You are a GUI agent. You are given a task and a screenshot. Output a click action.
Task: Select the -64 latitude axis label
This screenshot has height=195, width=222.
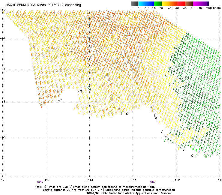click(x=3, y=69)
